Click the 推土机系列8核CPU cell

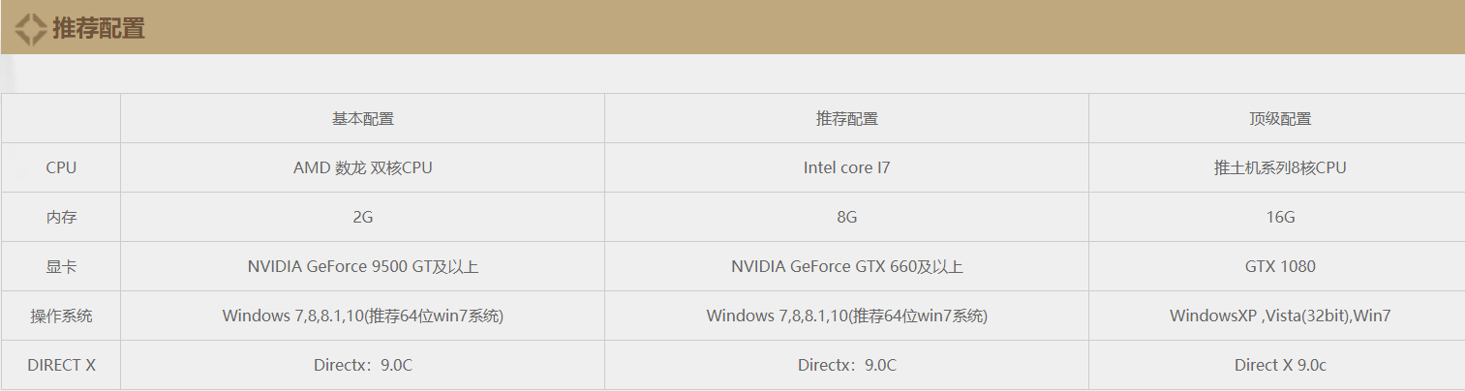pyautogui.click(x=1280, y=167)
